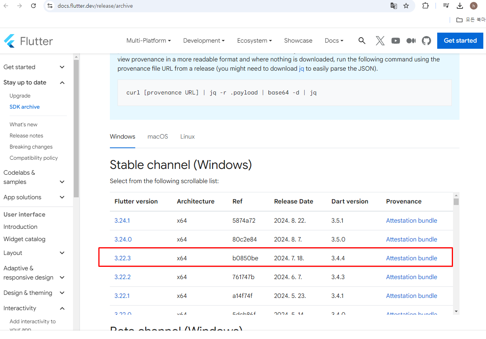Reload the page with refresh icon
This screenshot has height=339, width=486.
click(33, 6)
